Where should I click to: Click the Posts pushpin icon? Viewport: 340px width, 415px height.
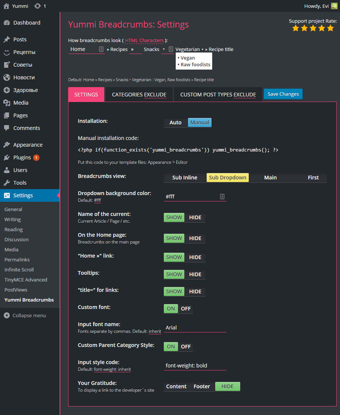(x=7, y=39)
